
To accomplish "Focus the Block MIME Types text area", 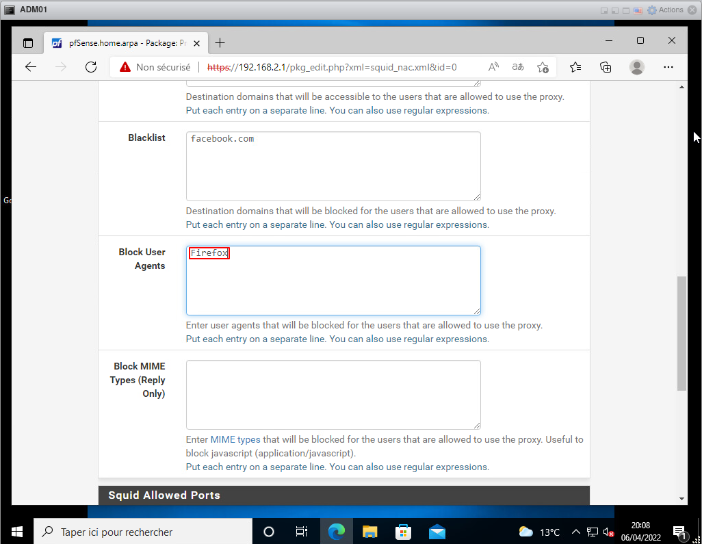I will point(333,395).
